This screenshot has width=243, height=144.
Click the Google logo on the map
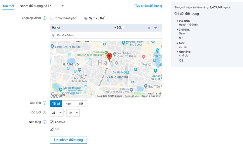58,95
